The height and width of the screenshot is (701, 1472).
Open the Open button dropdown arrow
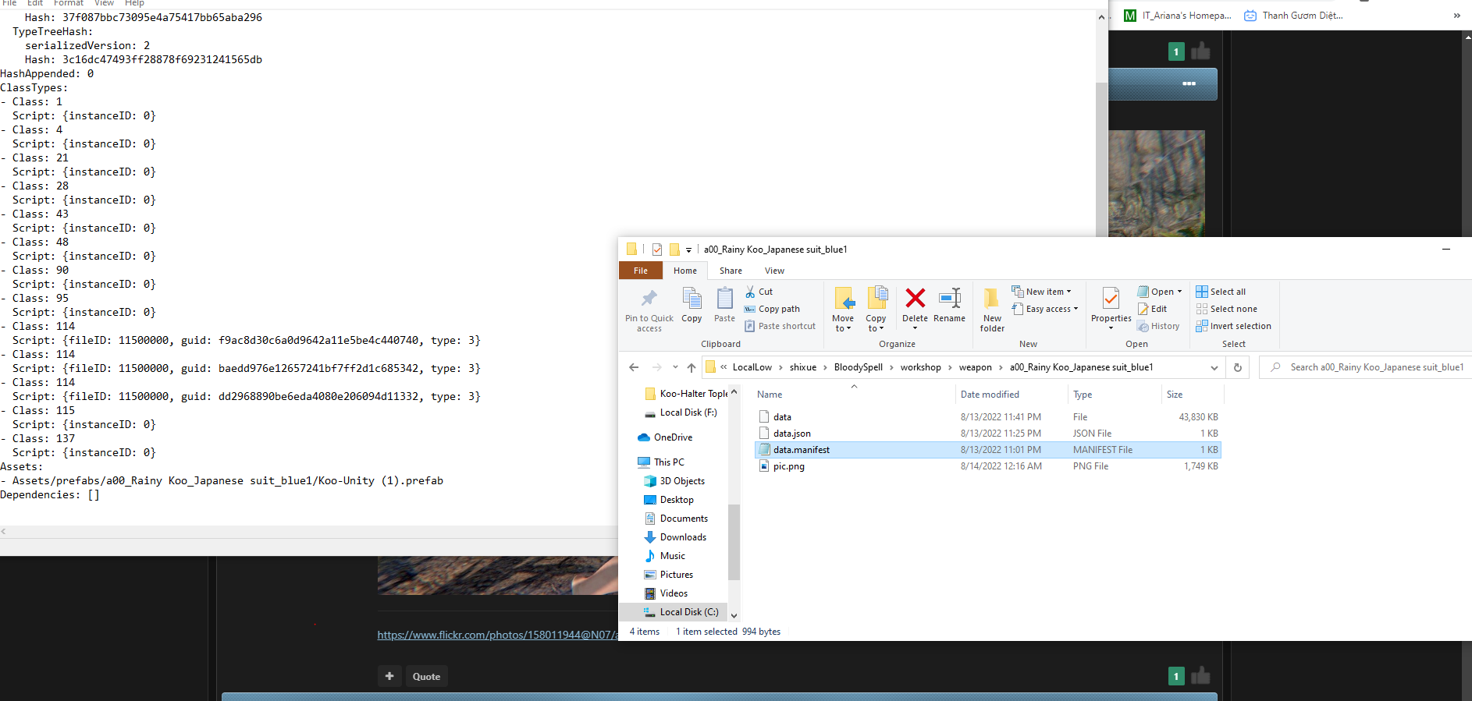pyautogui.click(x=1179, y=292)
